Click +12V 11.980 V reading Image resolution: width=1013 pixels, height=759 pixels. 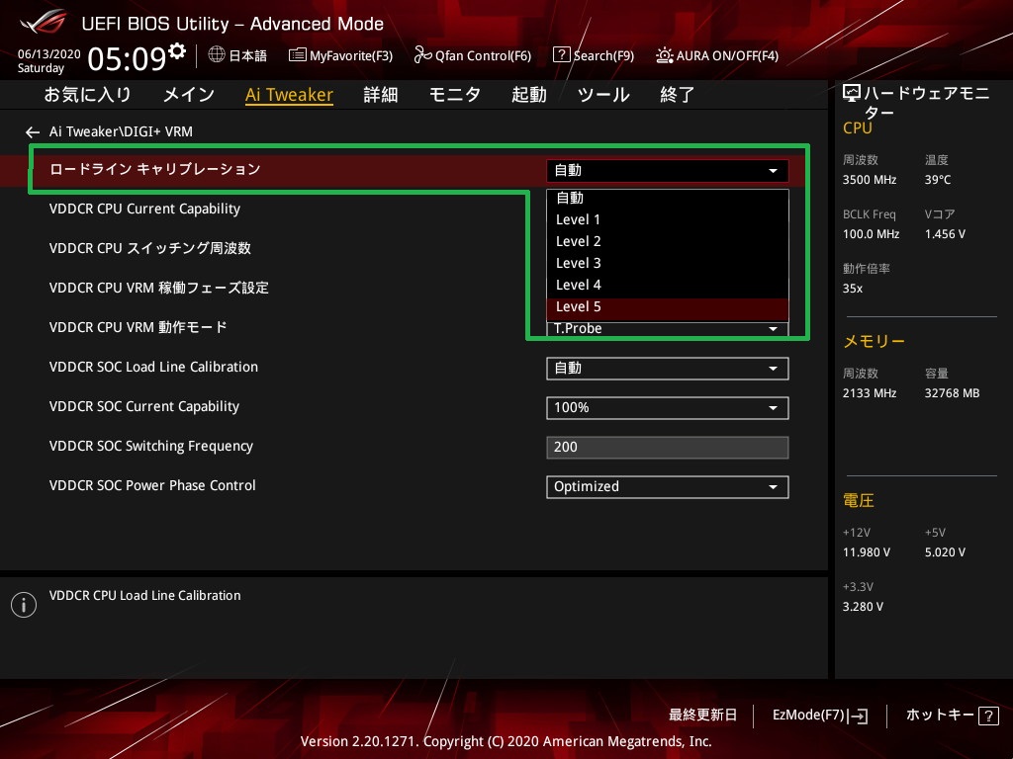click(x=867, y=552)
